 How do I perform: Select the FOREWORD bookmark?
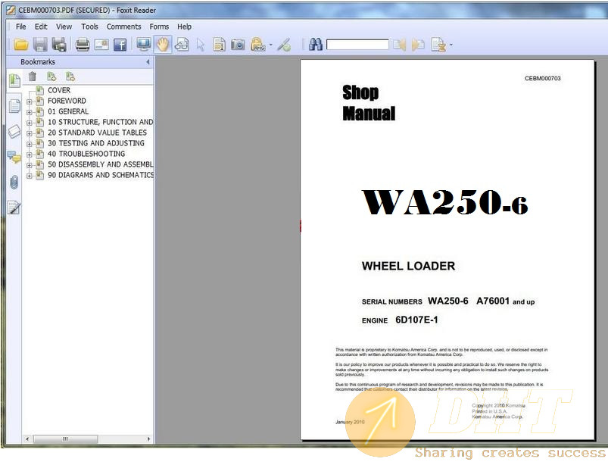tap(67, 101)
